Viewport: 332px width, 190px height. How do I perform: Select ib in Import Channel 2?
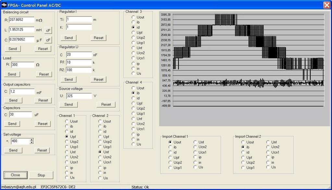click(x=245, y=147)
